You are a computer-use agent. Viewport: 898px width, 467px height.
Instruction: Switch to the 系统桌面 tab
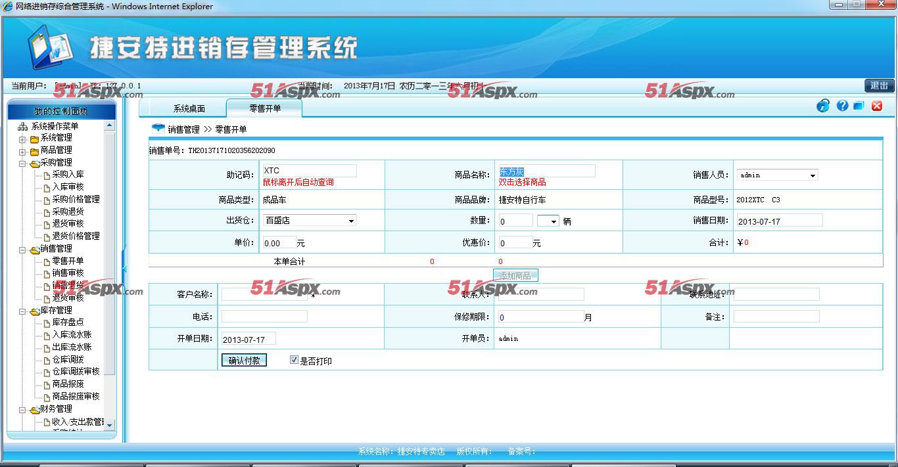[x=189, y=108]
